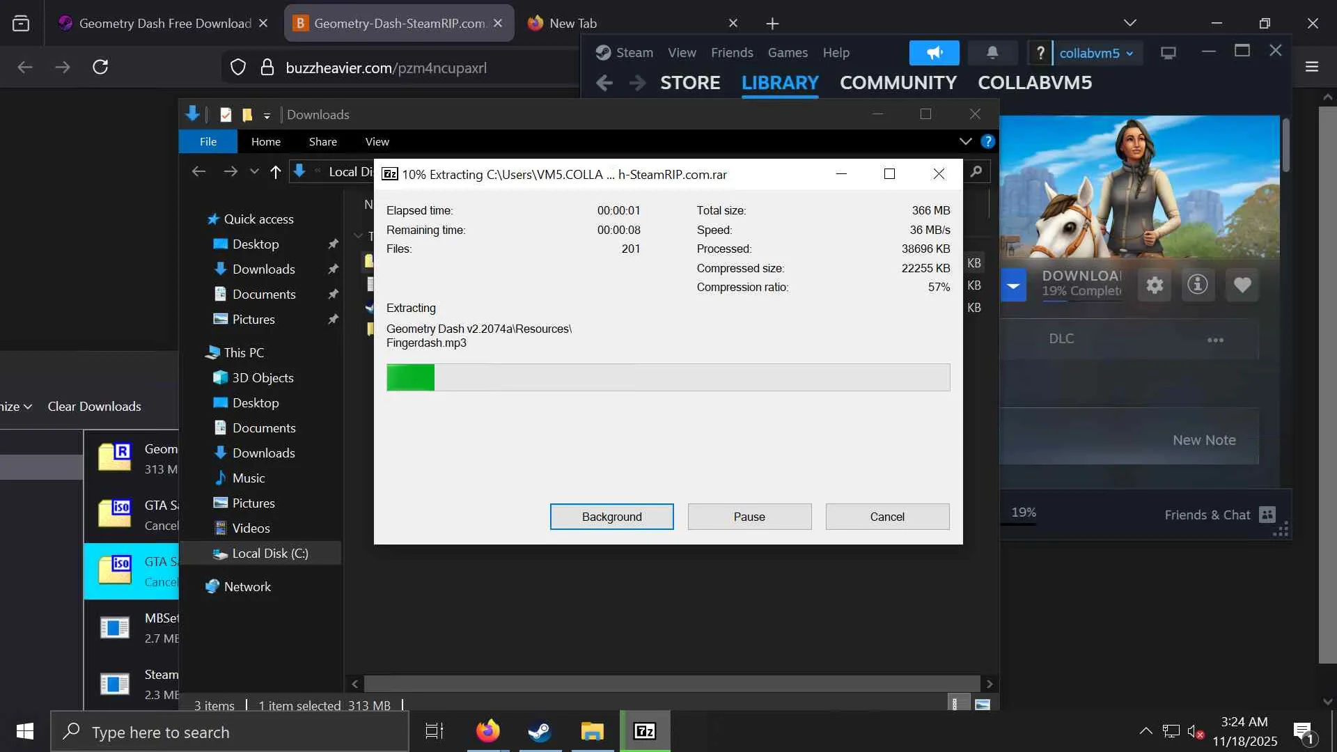Expand the Explorer ribbon chevron

pyautogui.click(x=965, y=141)
